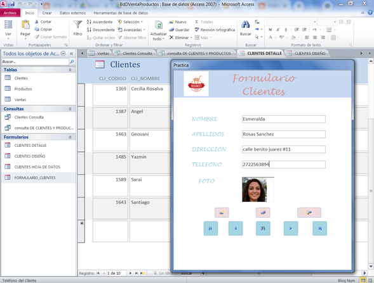This screenshot has height=283, width=374.
Task: Switch to the Crear ribbon tab
Action: (47, 13)
